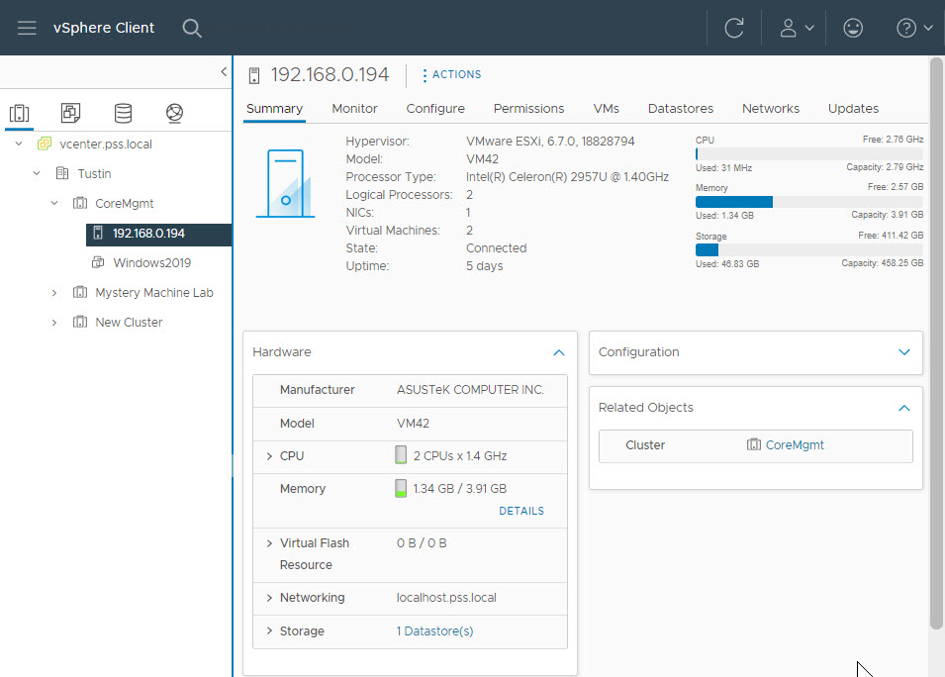Collapse the vcenter.pss.local tree node
Viewport: 945px width, 677px height.
click(19, 144)
